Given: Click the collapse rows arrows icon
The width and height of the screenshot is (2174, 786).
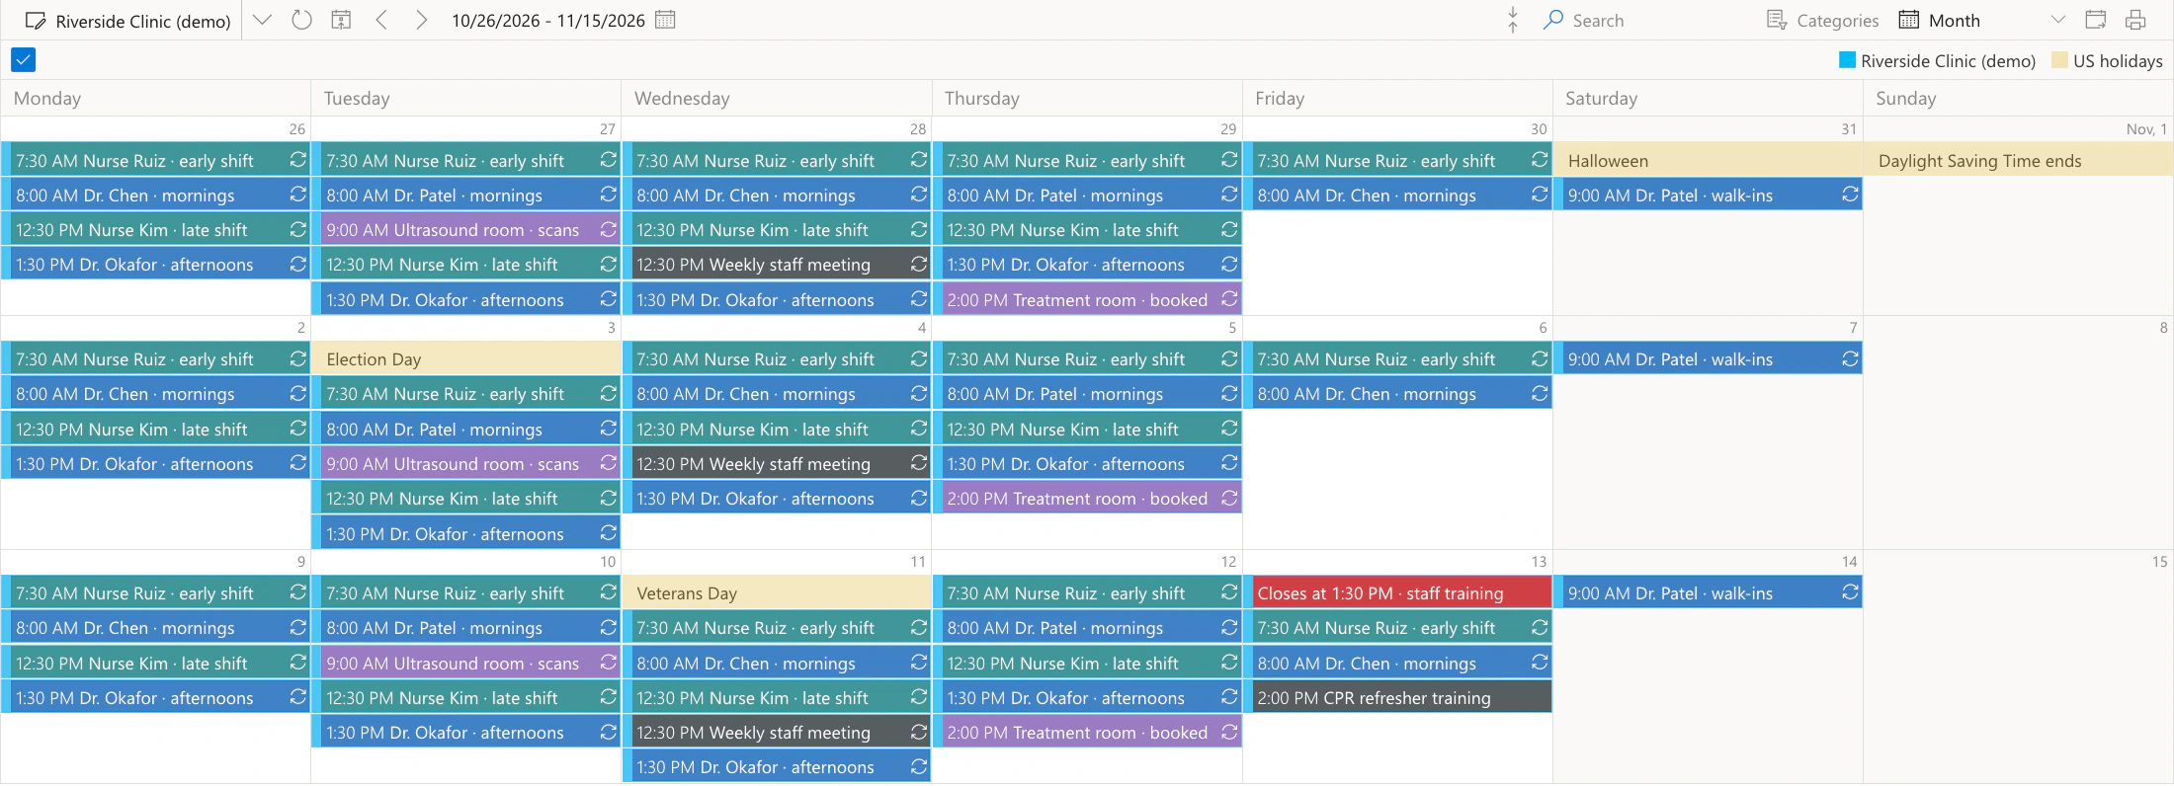Looking at the screenshot, I should pyautogui.click(x=1513, y=20).
